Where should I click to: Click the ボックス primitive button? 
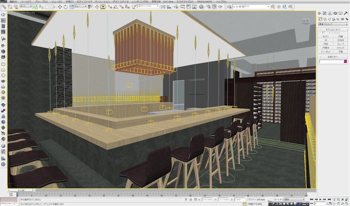325,37
